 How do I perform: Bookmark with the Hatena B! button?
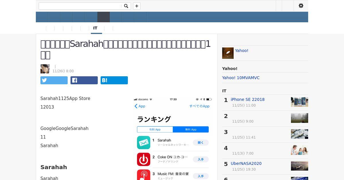[114, 80]
